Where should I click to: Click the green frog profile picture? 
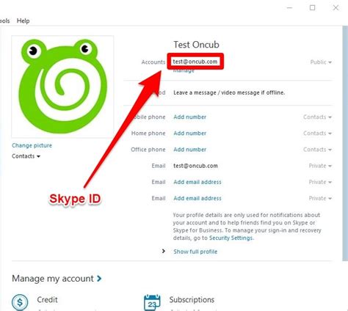[x=62, y=87]
